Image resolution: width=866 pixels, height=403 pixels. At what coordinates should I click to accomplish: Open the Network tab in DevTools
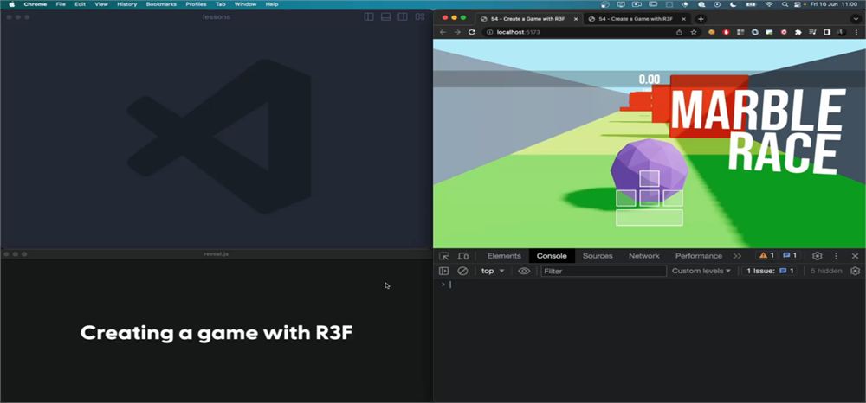644,256
